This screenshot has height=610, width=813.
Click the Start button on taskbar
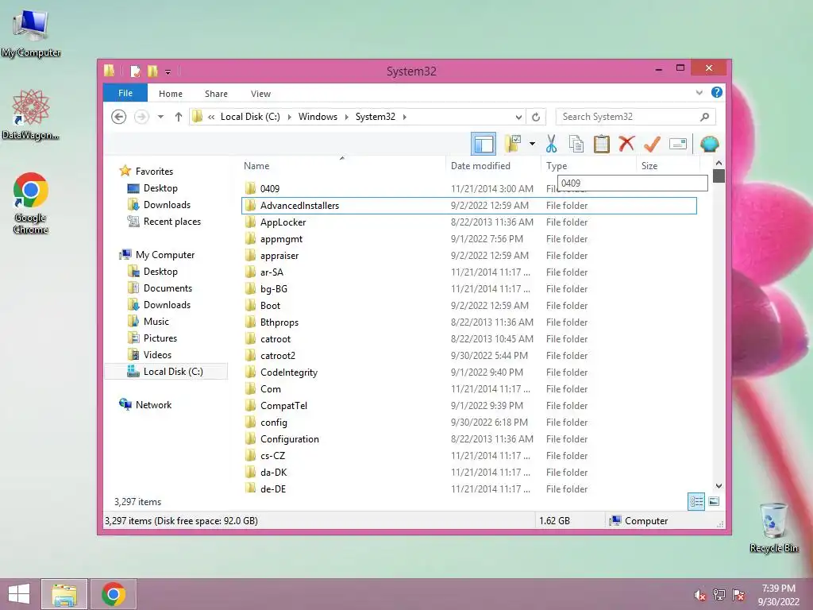[x=19, y=594]
